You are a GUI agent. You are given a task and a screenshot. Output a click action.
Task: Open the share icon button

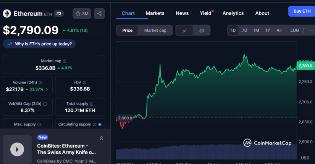pyautogui.click(x=99, y=14)
